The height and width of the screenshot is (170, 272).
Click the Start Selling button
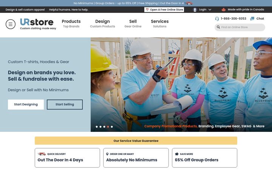click(65, 104)
